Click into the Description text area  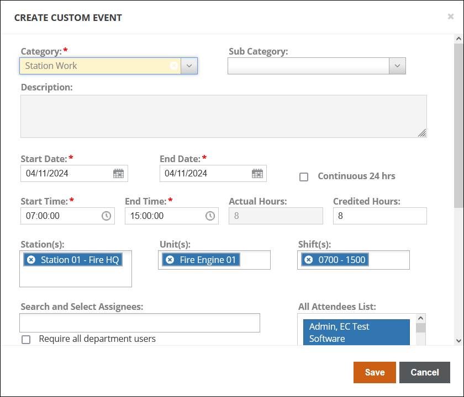click(223, 116)
